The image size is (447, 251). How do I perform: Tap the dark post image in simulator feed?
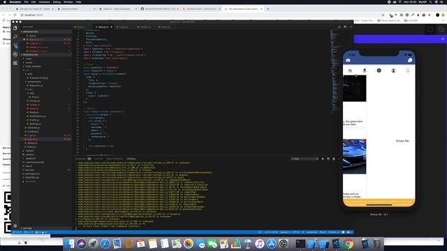point(355,89)
